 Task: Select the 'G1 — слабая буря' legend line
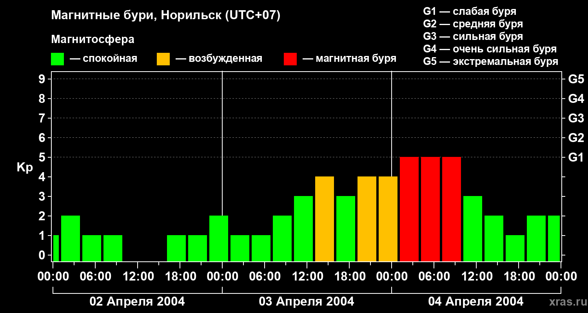[x=470, y=11]
